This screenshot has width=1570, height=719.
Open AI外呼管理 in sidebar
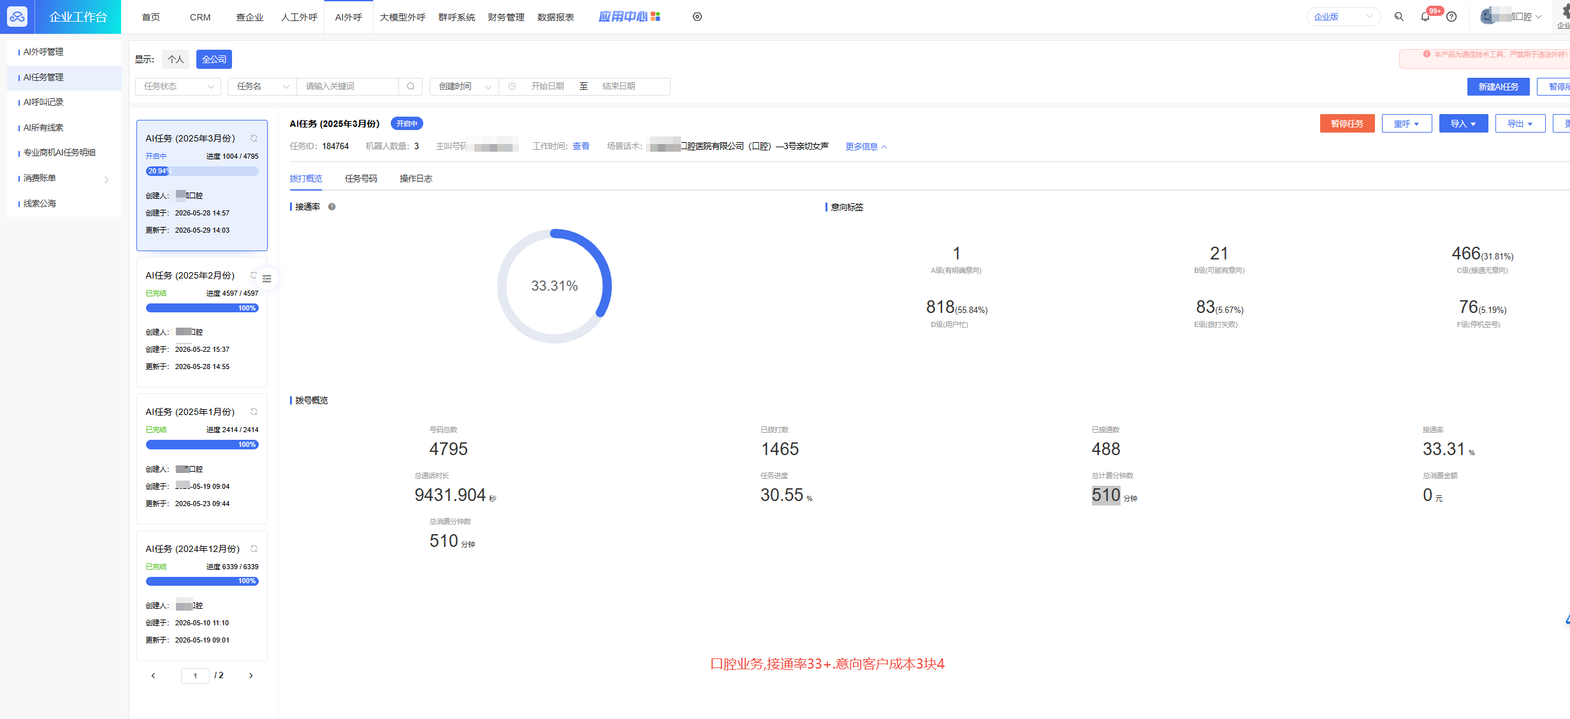coord(64,52)
